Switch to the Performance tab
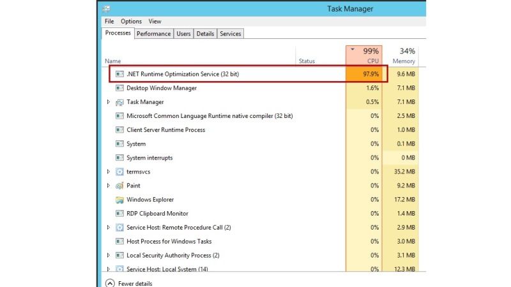This screenshot has width=511, height=287. (153, 34)
